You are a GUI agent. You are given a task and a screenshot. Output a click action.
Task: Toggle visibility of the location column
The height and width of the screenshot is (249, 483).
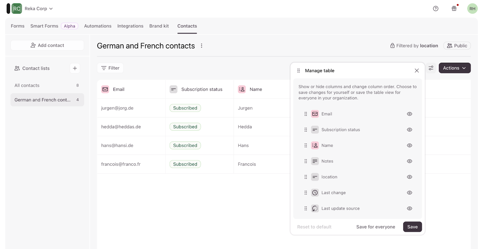pos(409,177)
